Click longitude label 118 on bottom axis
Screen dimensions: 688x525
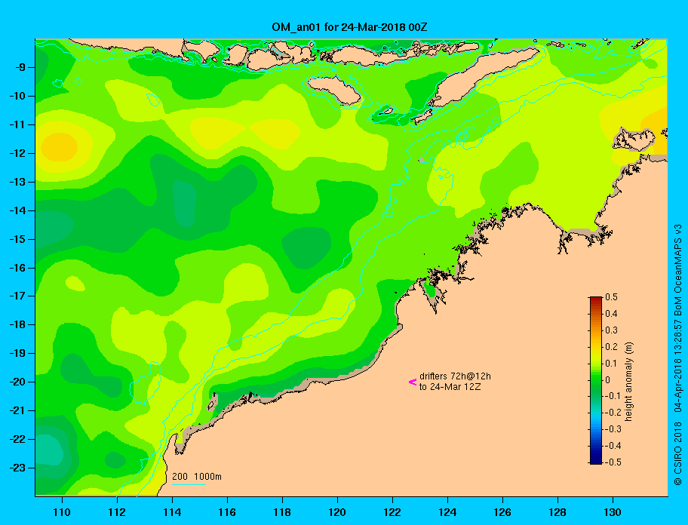tap(282, 512)
